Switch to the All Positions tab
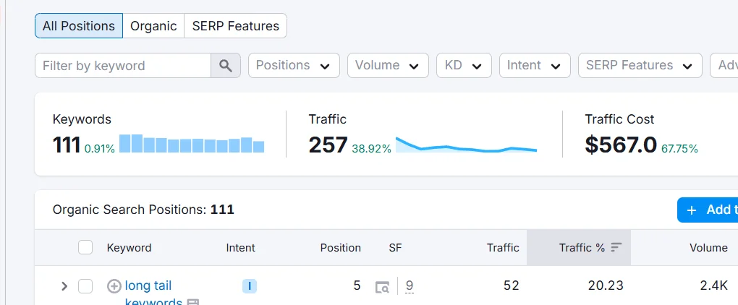Screen dimensions: 738x305 pyautogui.click(x=79, y=26)
